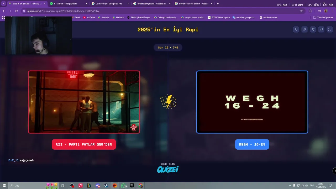This screenshot has height=189, width=336.
Task: Launch League of Legends from taskbar
Action: tap(89, 186)
